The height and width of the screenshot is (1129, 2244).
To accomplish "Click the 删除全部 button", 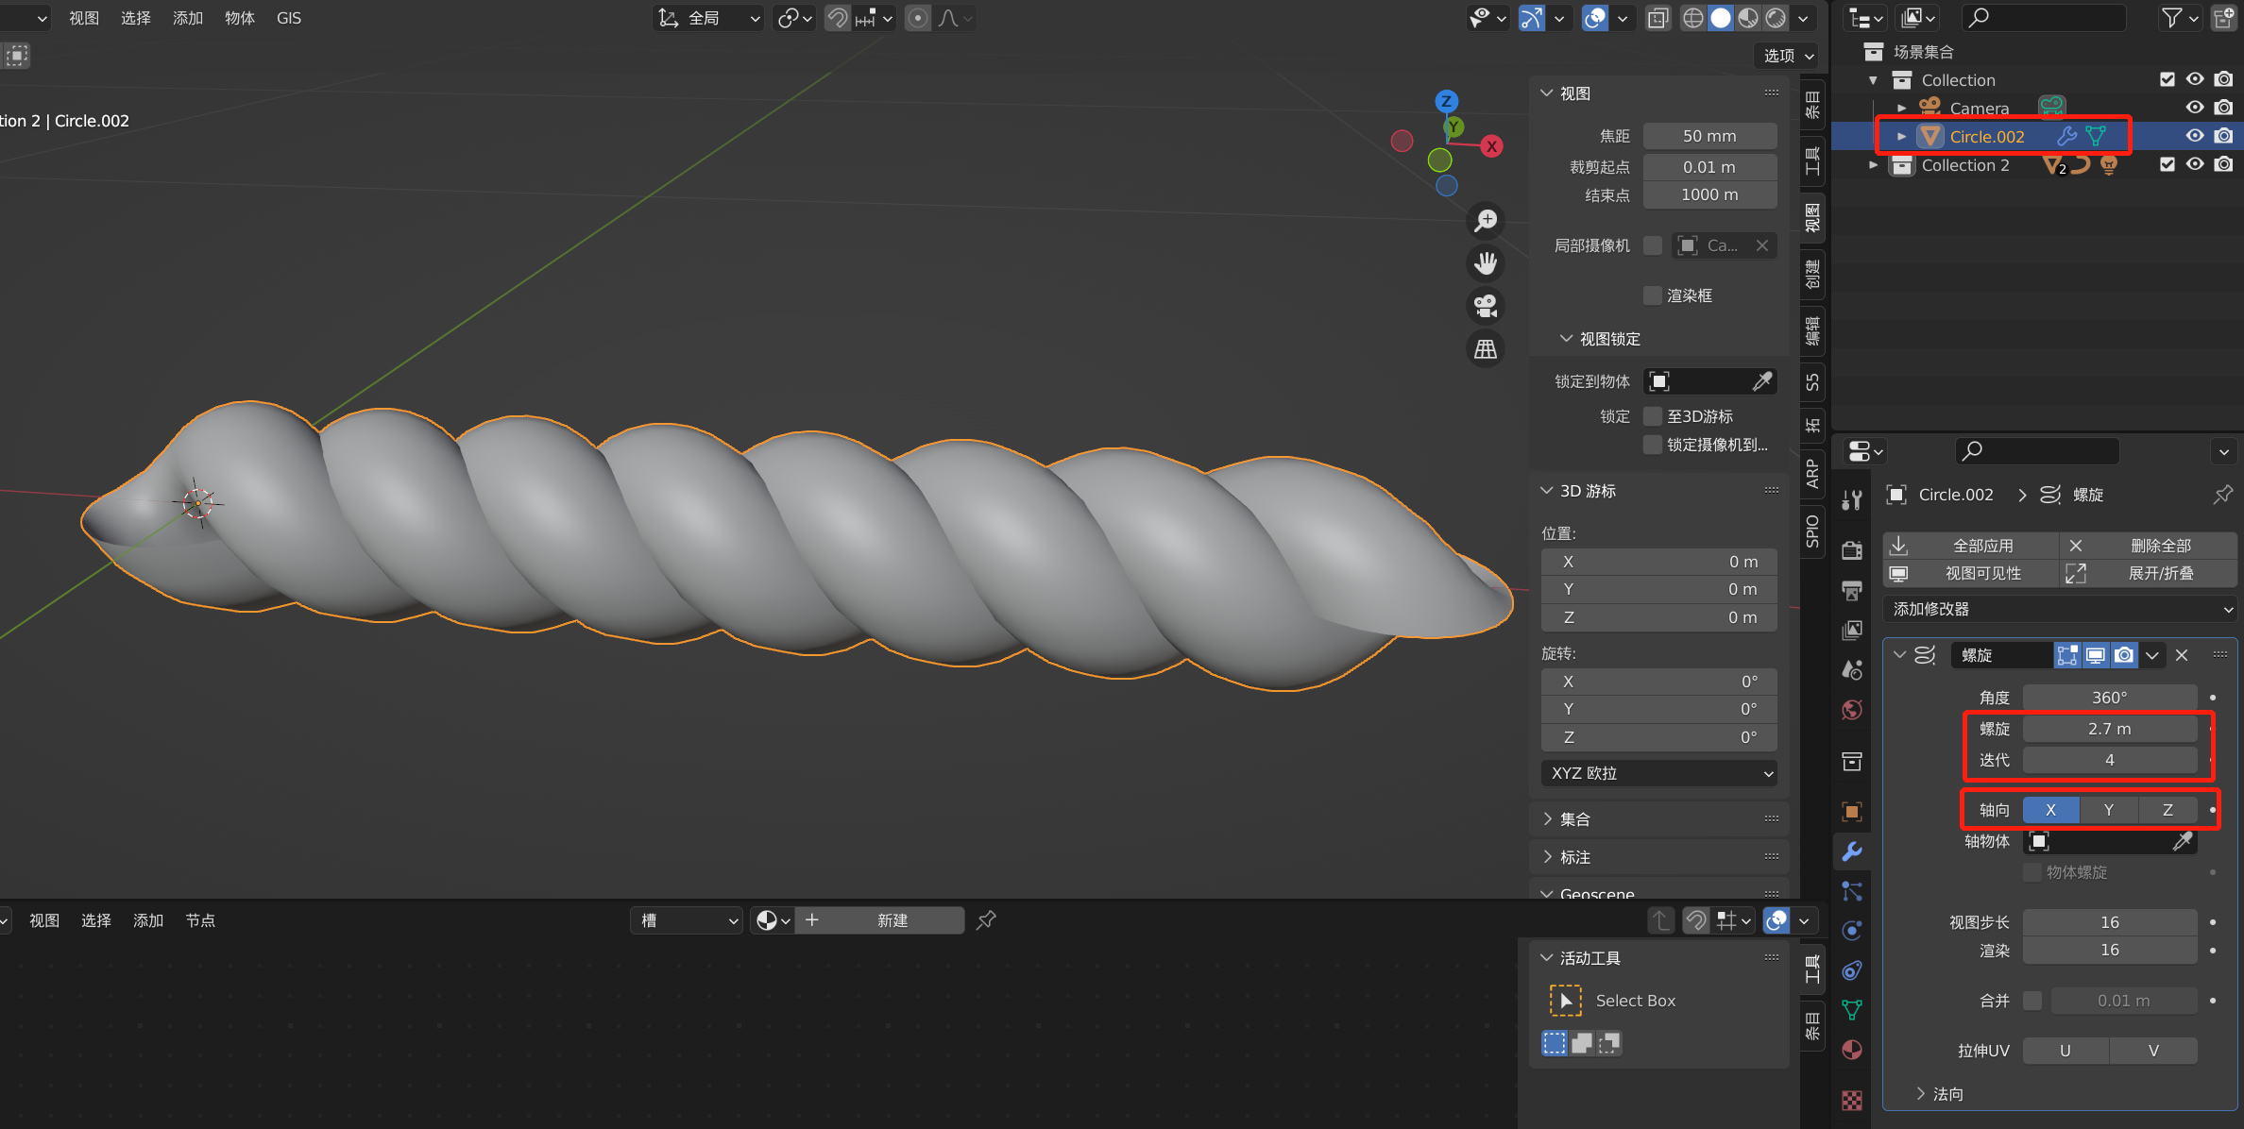I will [x=2160, y=546].
